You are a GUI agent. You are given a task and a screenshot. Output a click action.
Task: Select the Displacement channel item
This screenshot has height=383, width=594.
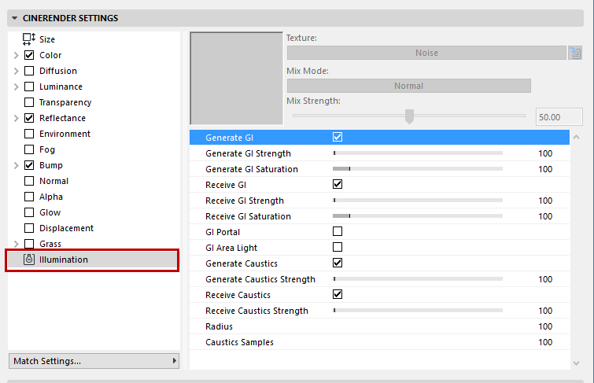coord(66,228)
